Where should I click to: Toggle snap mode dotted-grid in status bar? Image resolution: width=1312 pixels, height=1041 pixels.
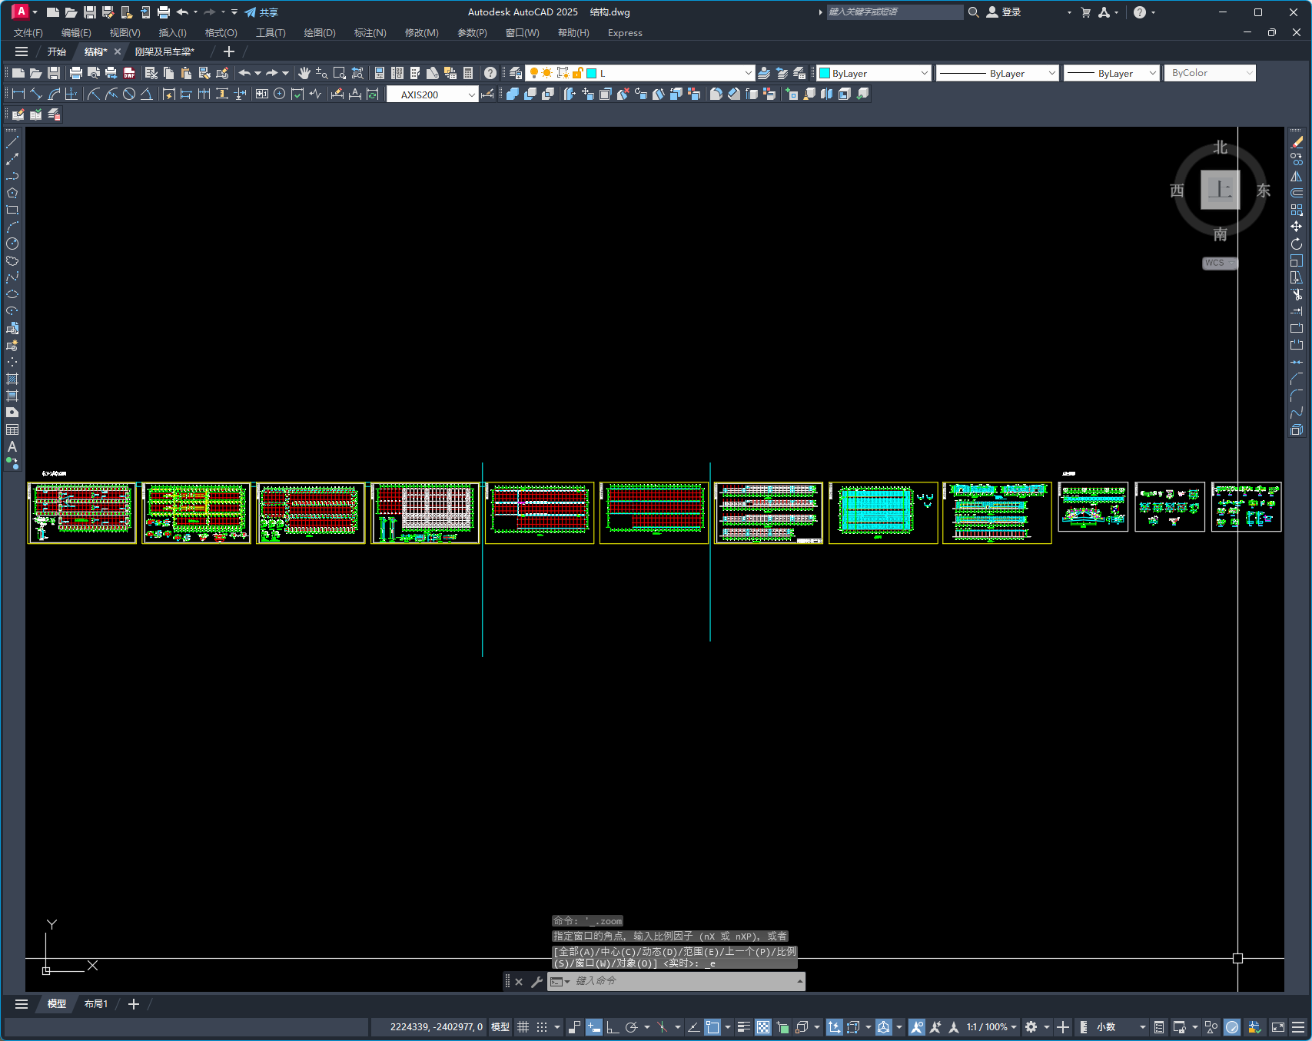pyautogui.click(x=542, y=1027)
